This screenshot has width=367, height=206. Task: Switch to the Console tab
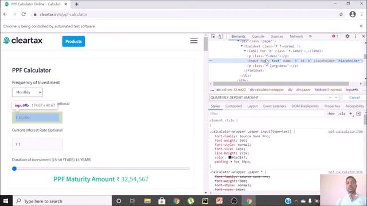click(258, 36)
